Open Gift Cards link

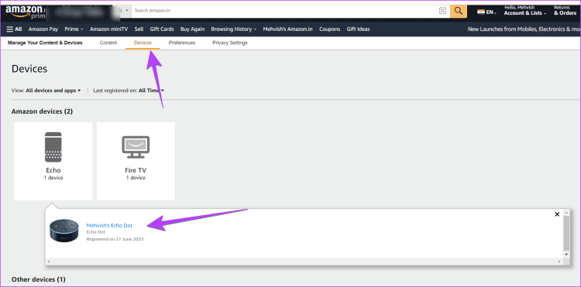pyautogui.click(x=162, y=29)
